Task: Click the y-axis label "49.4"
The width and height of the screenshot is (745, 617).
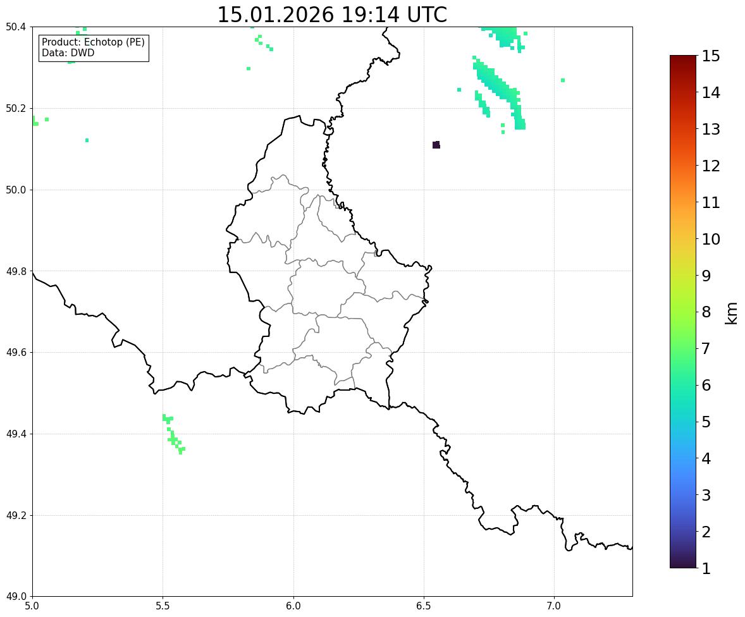Action: pyautogui.click(x=16, y=434)
